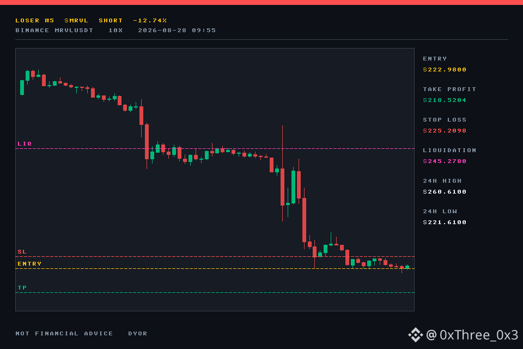Click the '$MRVL' ticker label
Screen dimensions: 523x349
point(76,20)
